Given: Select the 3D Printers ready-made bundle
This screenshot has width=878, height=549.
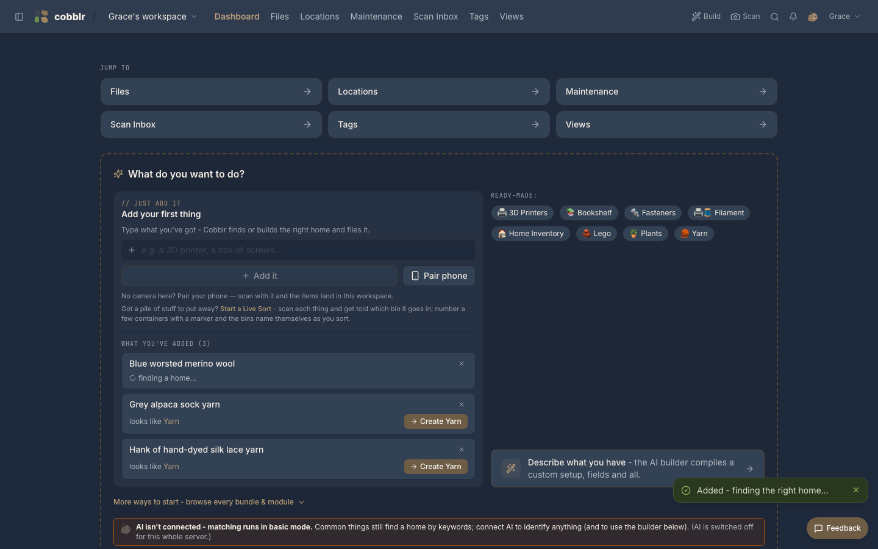Looking at the screenshot, I should 523,213.
